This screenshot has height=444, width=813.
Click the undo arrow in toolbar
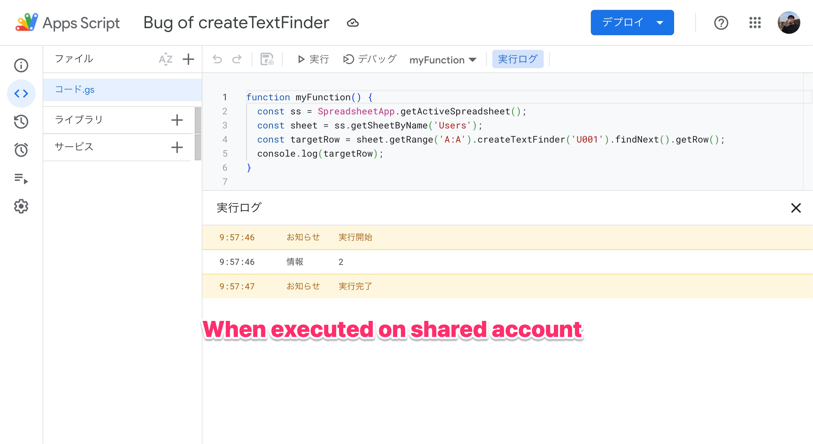point(217,59)
